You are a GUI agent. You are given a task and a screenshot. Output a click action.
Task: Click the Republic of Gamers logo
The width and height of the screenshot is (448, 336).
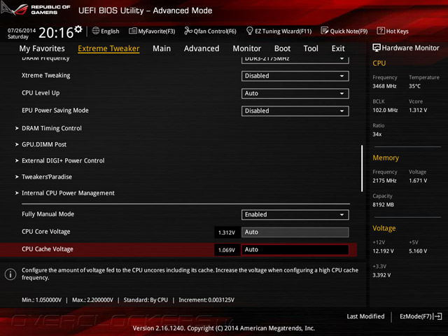tap(36, 9)
